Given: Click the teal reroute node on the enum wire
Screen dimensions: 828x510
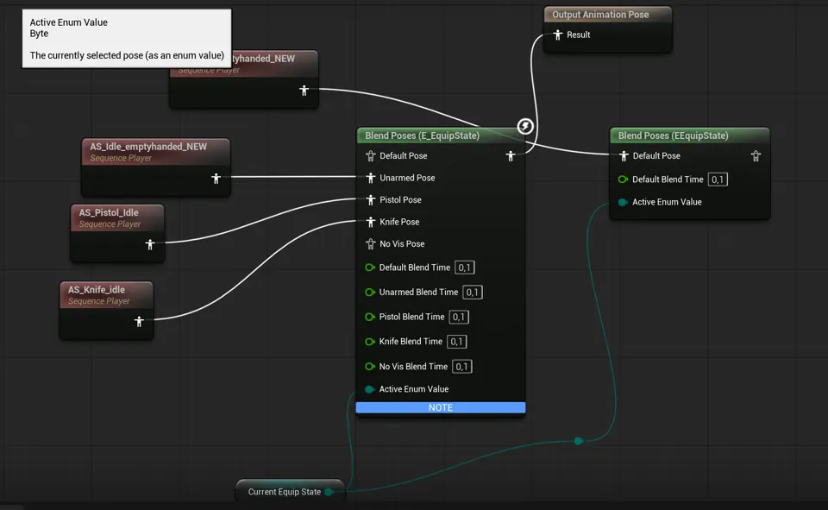Looking at the screenshot, I should (579, 441).
